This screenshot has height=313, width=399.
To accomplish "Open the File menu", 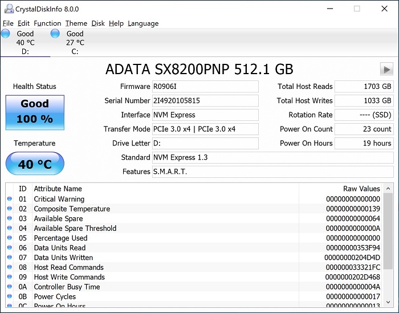I will [8, 23].
